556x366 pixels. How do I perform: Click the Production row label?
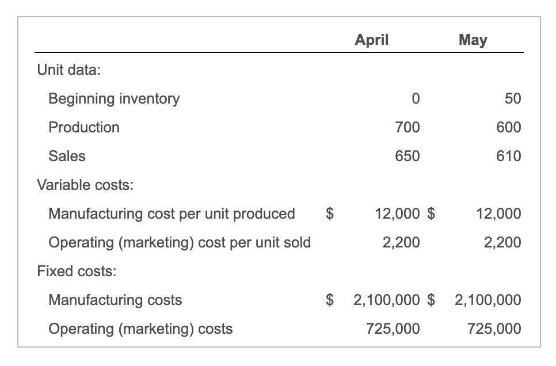click(84, 127)
